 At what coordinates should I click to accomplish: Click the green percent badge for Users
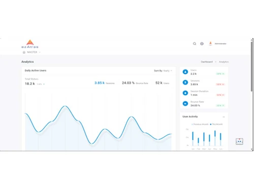point(220,74)
